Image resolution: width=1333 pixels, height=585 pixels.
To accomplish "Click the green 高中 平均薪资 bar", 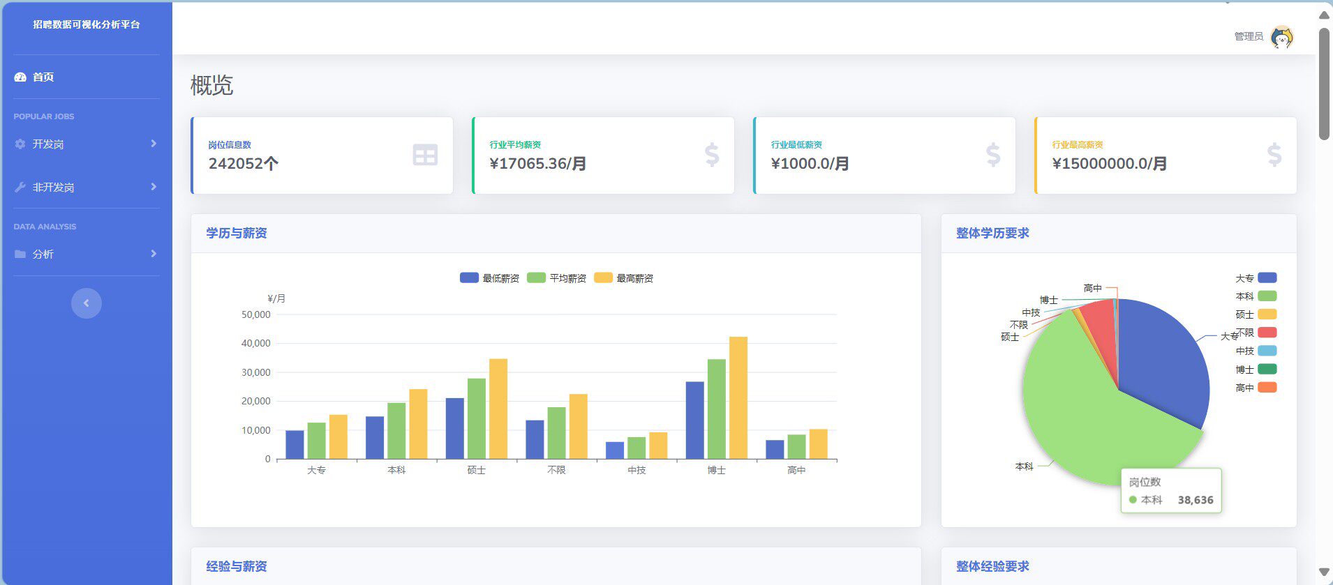I will coord(796,447).
